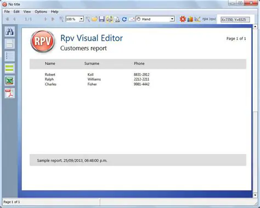Click the X/Y coordinates display field
Screen dimensions: 260x208
point(235,19)
